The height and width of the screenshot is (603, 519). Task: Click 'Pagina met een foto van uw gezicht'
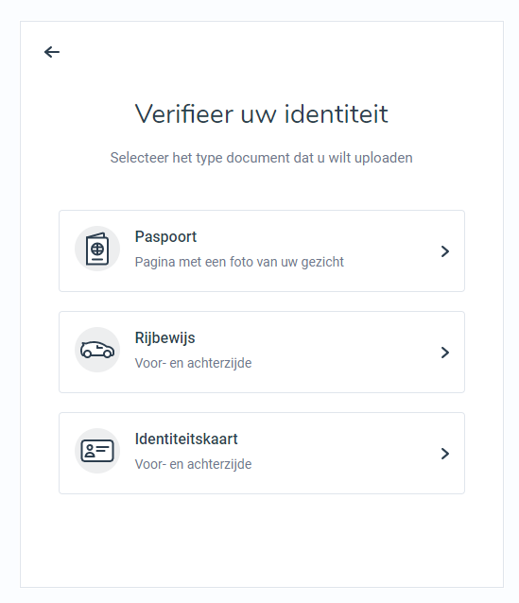pyautogui.click(x=239, y=262)
